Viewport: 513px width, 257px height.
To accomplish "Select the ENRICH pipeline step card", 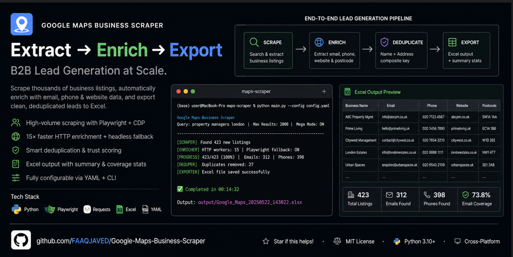I will (x=334, y=50).
